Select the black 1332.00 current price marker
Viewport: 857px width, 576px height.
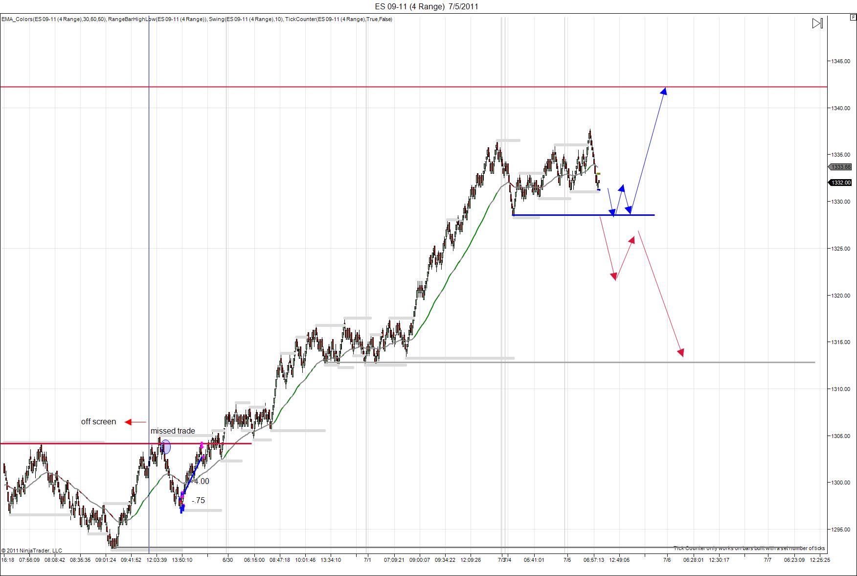pos(840,183)
